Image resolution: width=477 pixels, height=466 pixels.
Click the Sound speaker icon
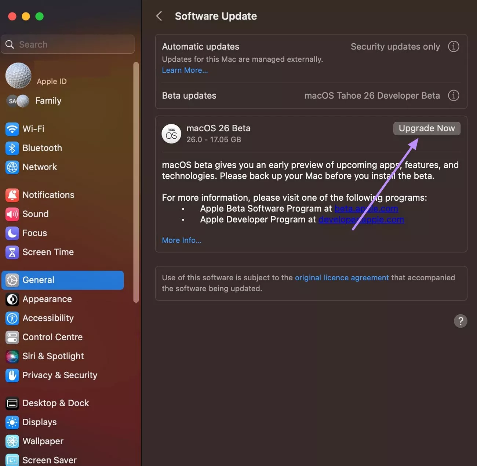12,214
